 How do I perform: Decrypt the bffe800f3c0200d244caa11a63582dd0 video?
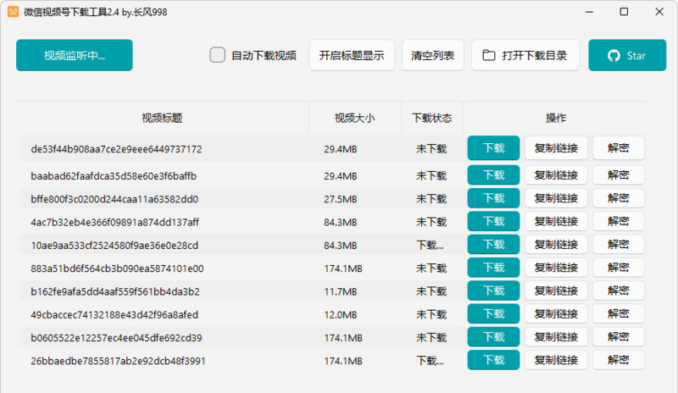pyautogui.click(x=618, y=199)
